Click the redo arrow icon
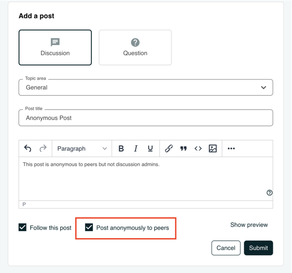The width and height of the screenshot is (292, 273). pyautogui.click(x=43, y=149)
